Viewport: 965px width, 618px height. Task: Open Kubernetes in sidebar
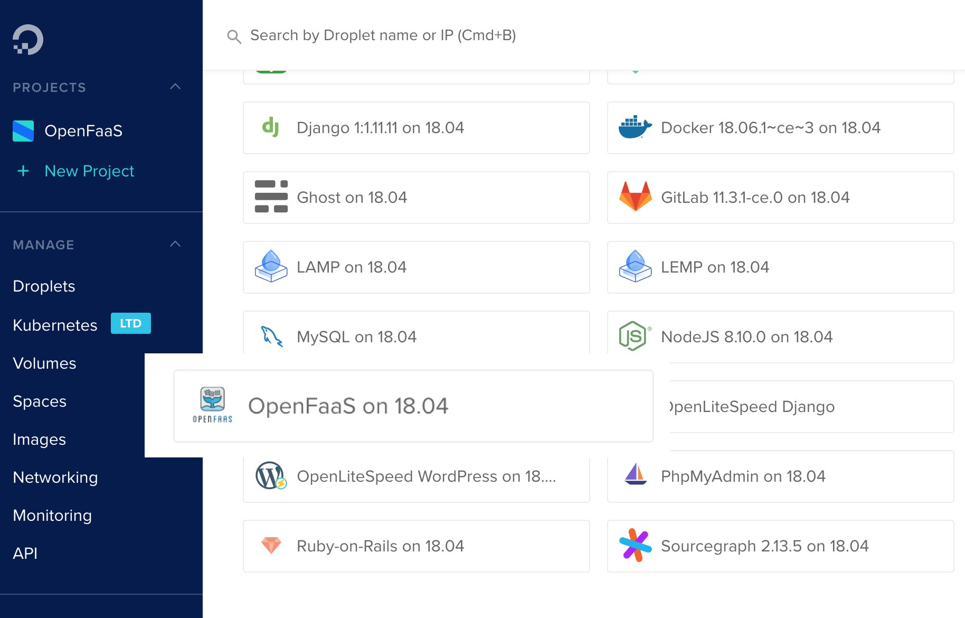pos(55,325)
